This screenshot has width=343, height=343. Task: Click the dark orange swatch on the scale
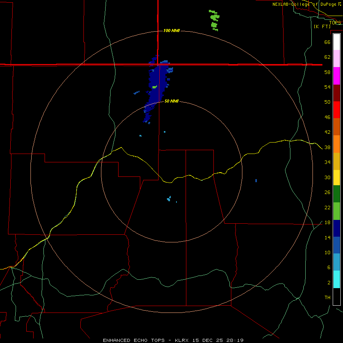point(337,127)
